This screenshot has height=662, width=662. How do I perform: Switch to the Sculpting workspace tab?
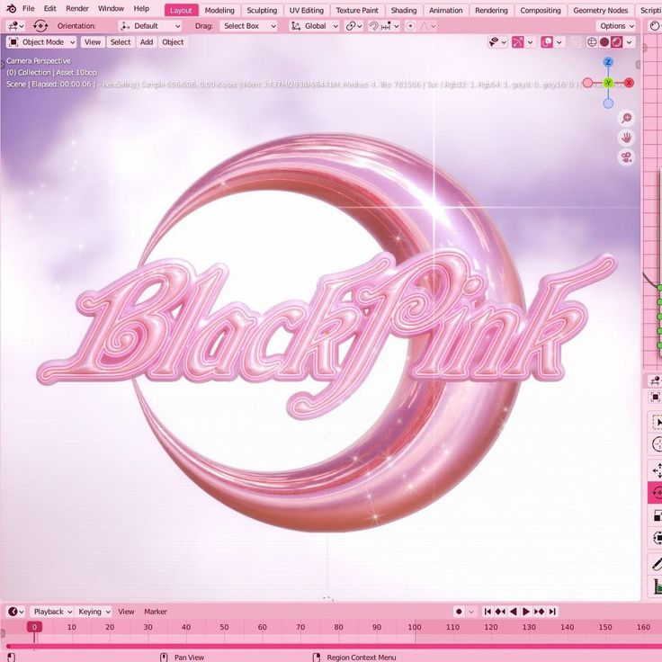[x=262, y=11]
